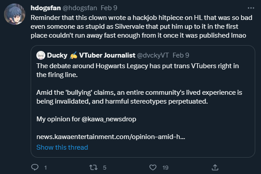Open quoted tweet about Hogwarts Legacy debate
This screenshot has width=261, height=174.
point(143,101)
